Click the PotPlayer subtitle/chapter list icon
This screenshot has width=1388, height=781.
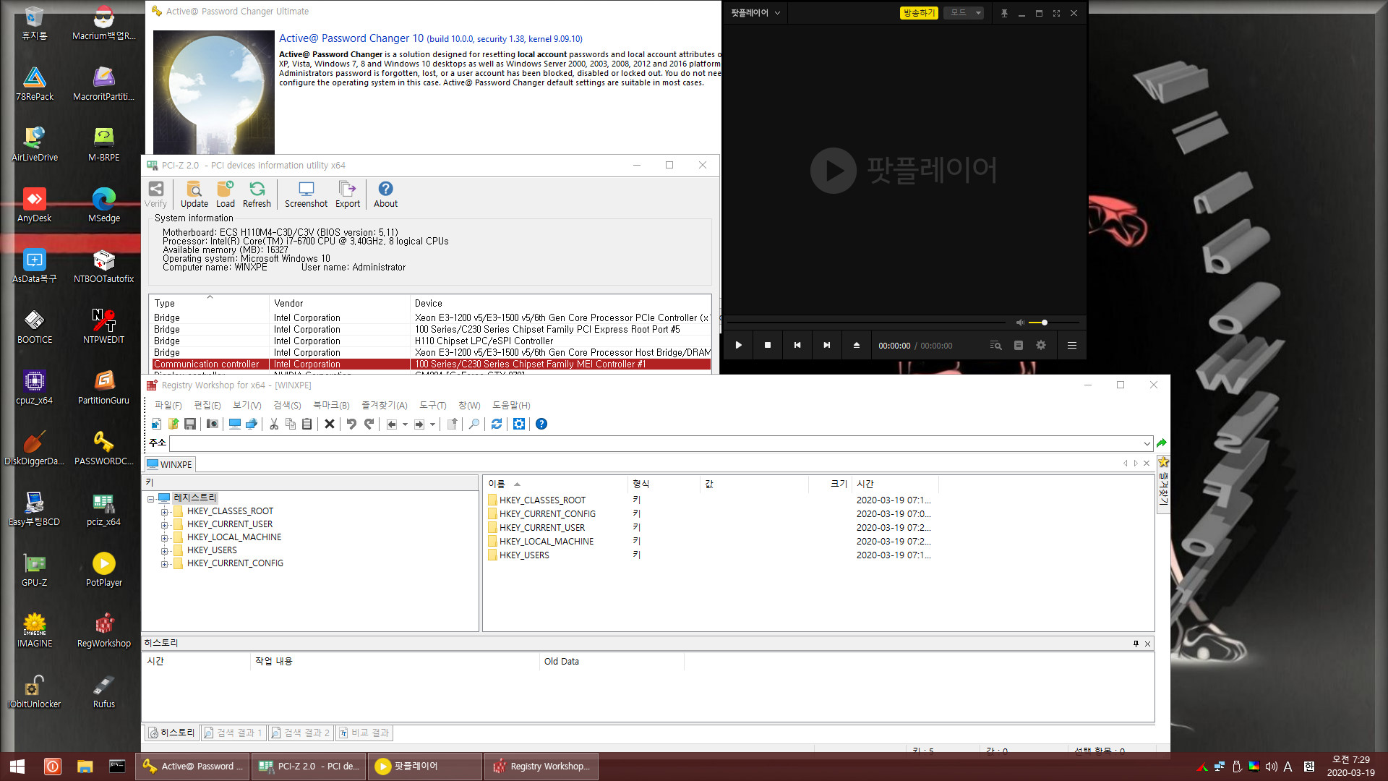pyautogui.click(x=1019, y=346)
